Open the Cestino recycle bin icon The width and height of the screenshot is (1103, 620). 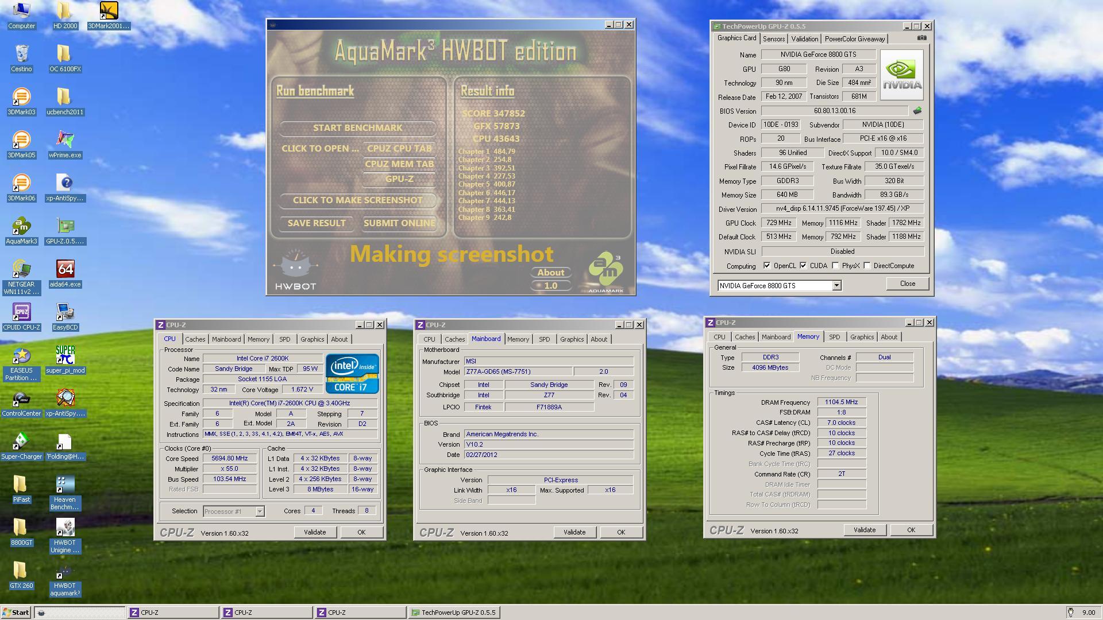click(x=21, y=59)
